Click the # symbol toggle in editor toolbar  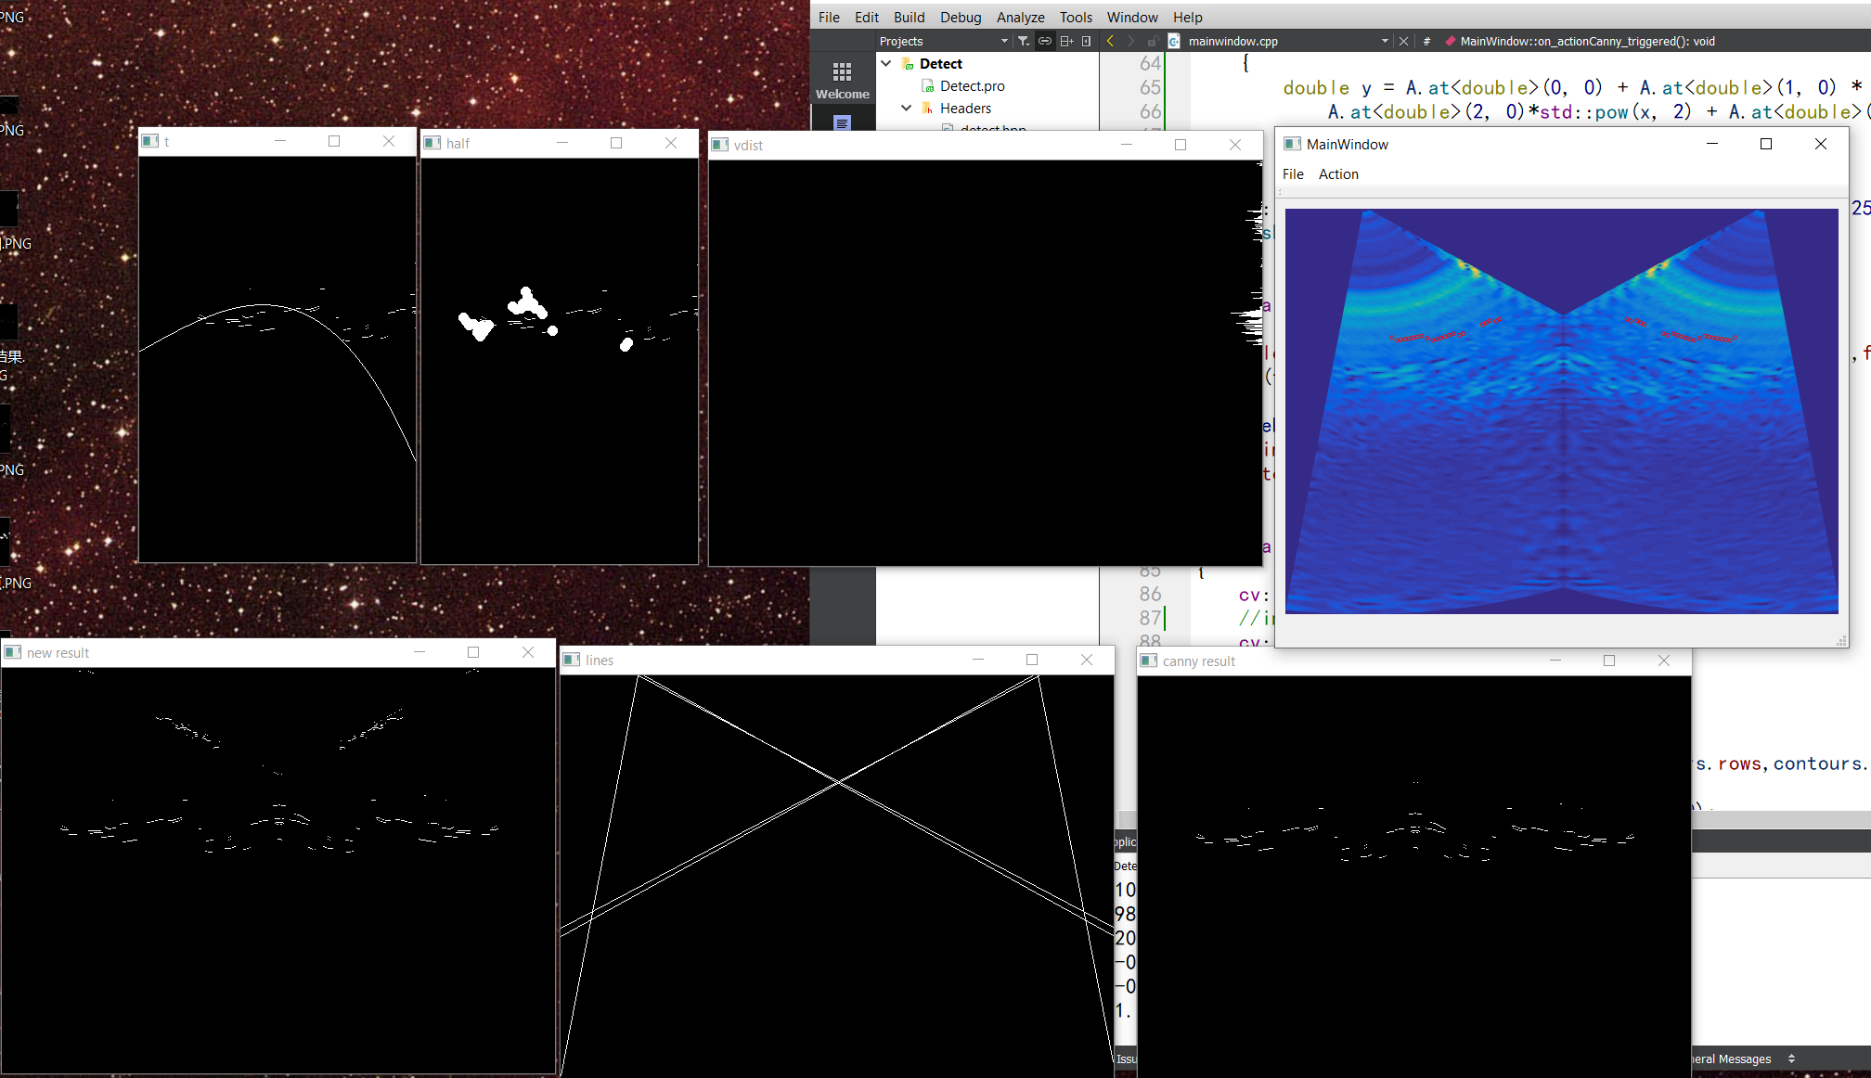tap(1426, 41)
